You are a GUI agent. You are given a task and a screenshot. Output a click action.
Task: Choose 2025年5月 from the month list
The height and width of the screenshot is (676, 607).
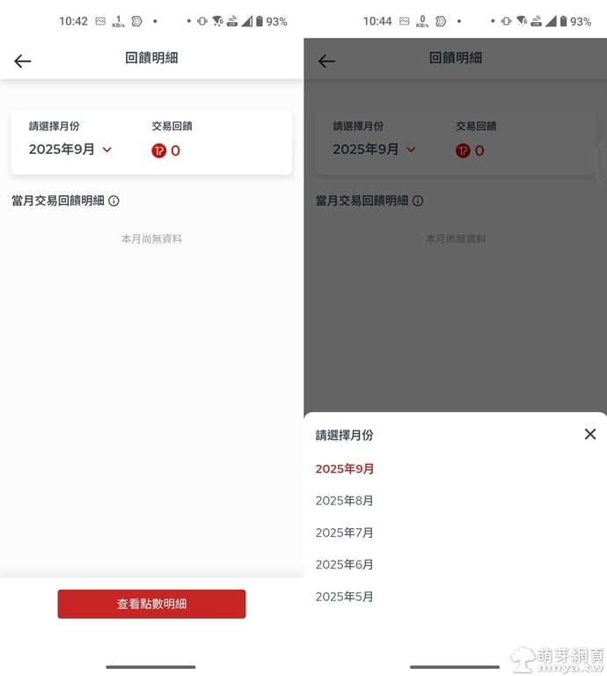[345, 597]
